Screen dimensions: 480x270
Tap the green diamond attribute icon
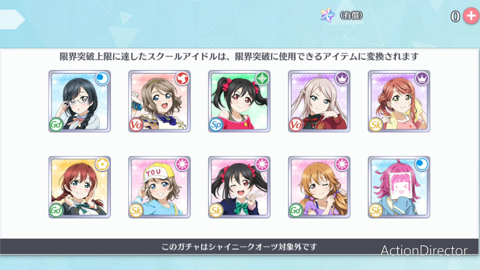click(x=262, y=78)
